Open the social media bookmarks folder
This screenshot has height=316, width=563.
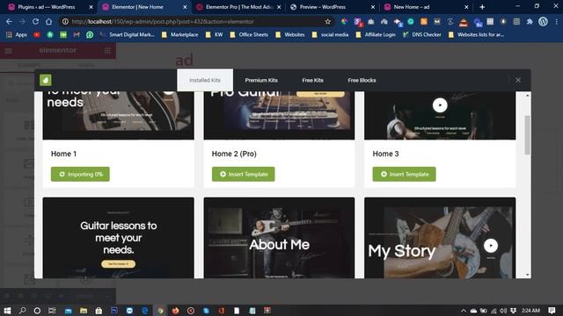(331, 34)
